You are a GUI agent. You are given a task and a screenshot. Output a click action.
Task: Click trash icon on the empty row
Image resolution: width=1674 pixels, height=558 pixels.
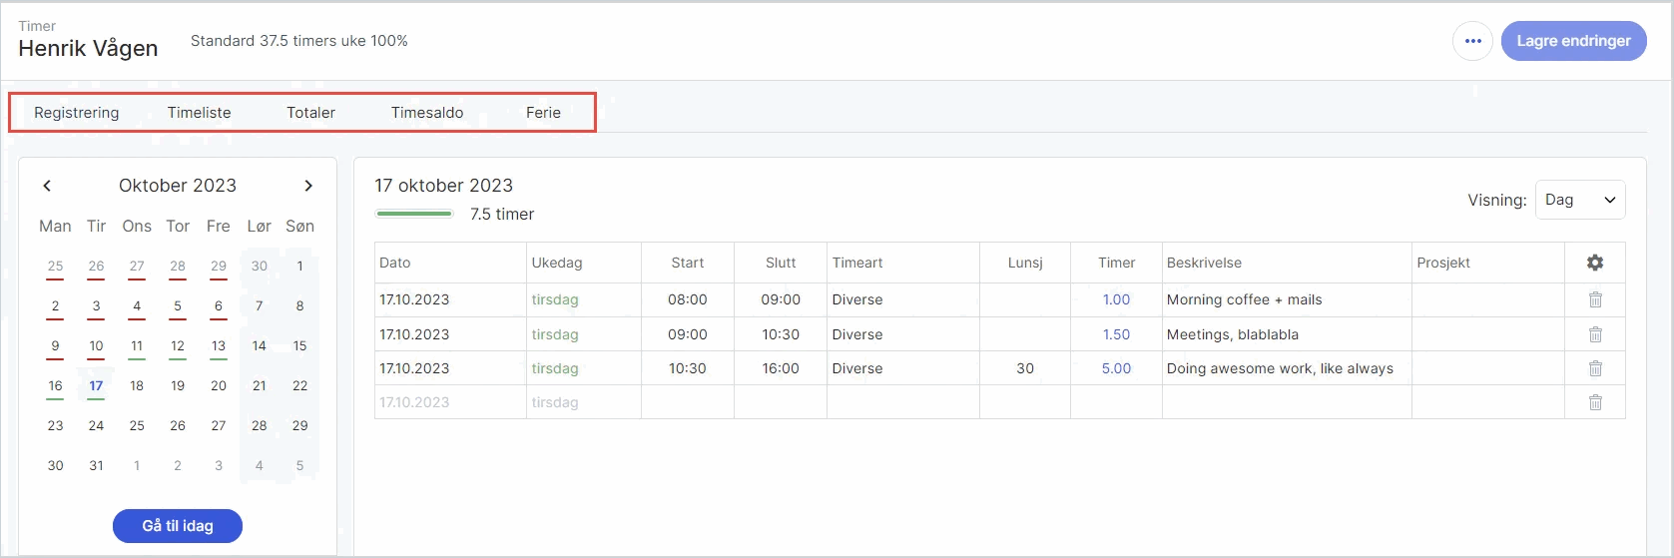coord(1595,402)
